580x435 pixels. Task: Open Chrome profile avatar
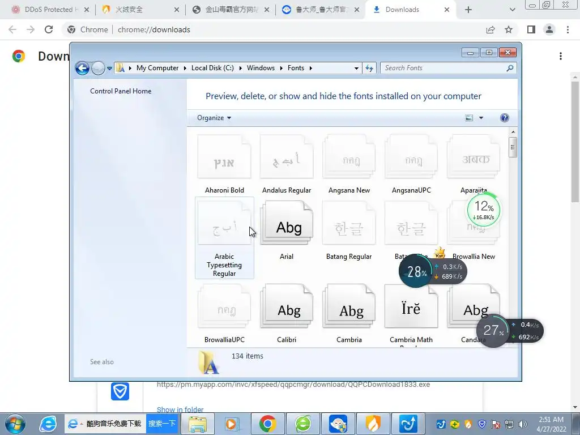549,29
